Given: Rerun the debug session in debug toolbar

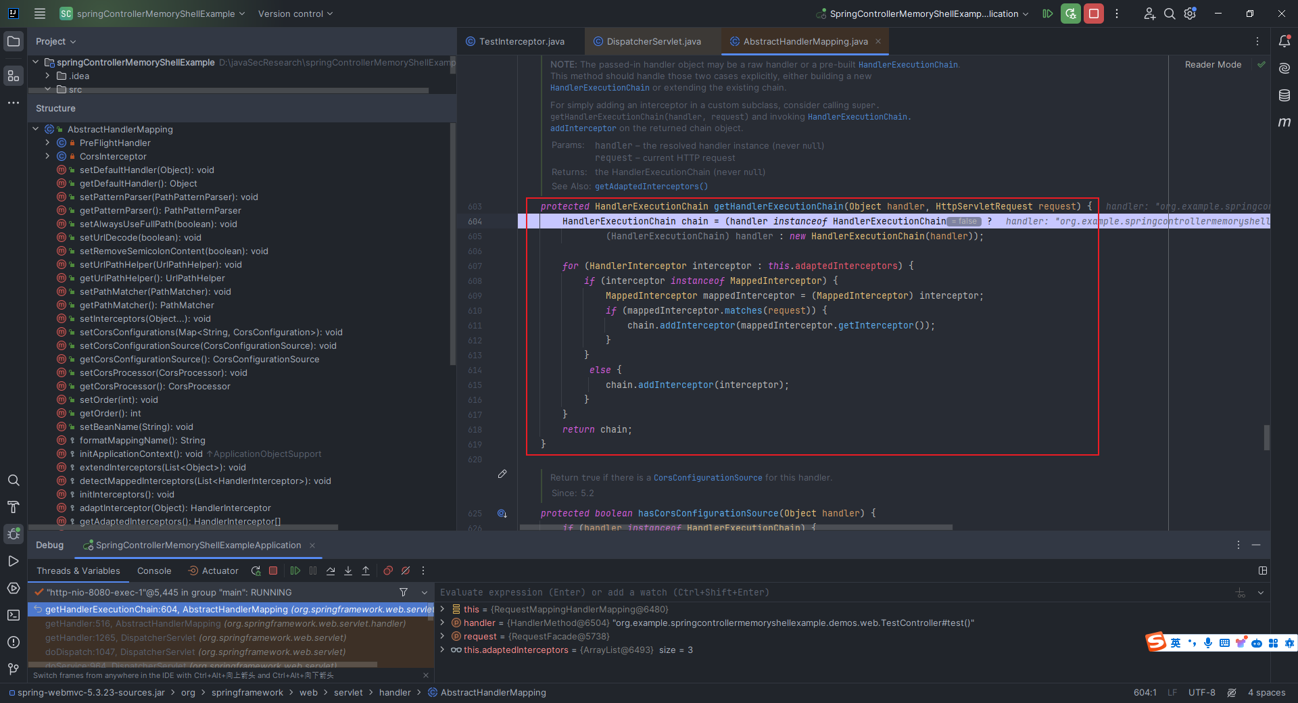Looking at the screenshot, I should point(256,571).
